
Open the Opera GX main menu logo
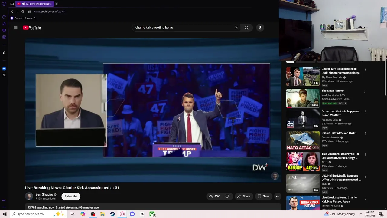point(4,4)
